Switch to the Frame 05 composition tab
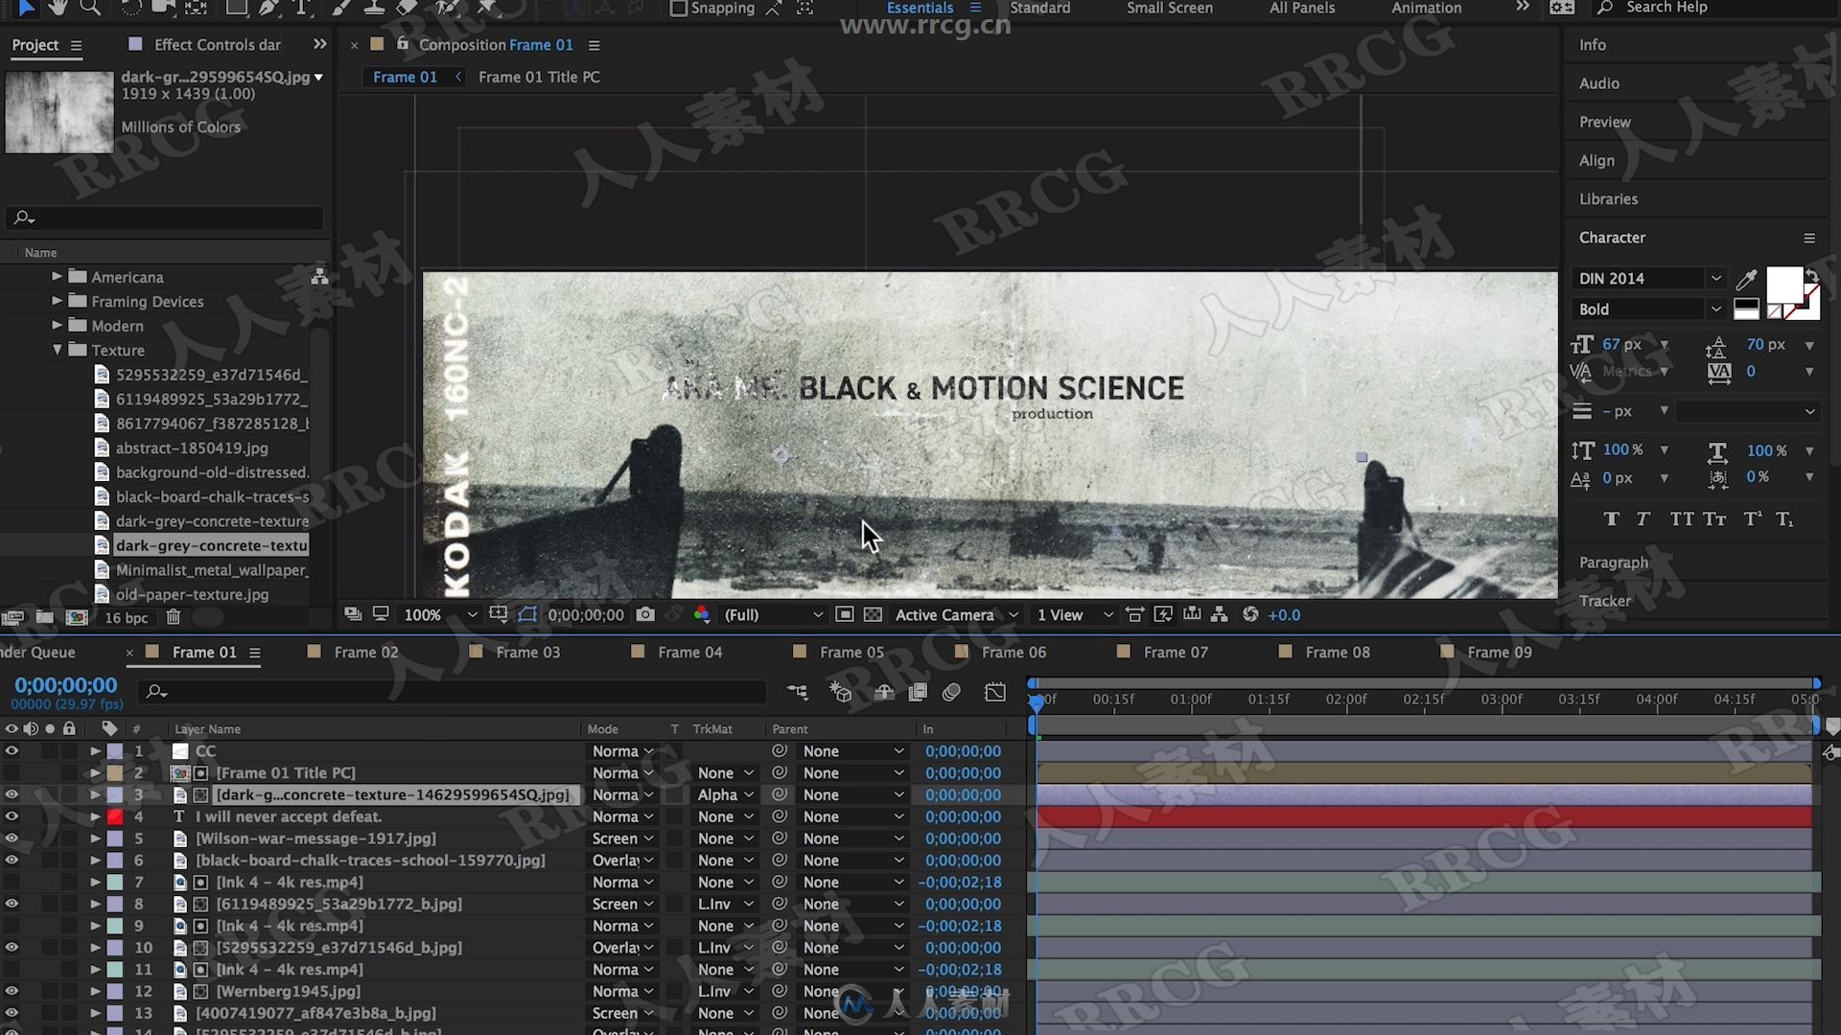The image size is (1841, 1035). tap(851, 651)
